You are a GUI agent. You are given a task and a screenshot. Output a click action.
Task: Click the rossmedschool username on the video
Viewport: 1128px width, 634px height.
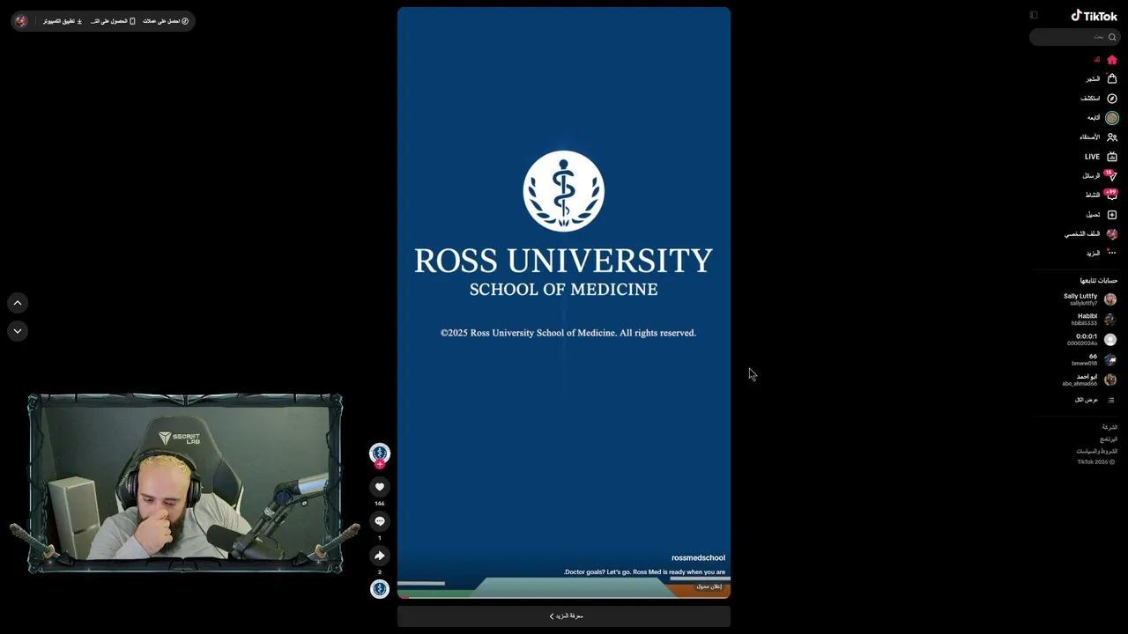698,557
